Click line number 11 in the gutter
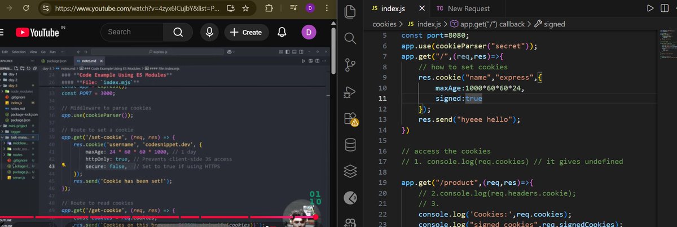The width and height of the screenshot is (677, 227). coord(383,99)
